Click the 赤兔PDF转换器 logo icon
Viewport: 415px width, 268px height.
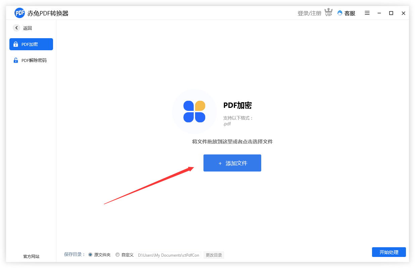click(x=20, y=13)
